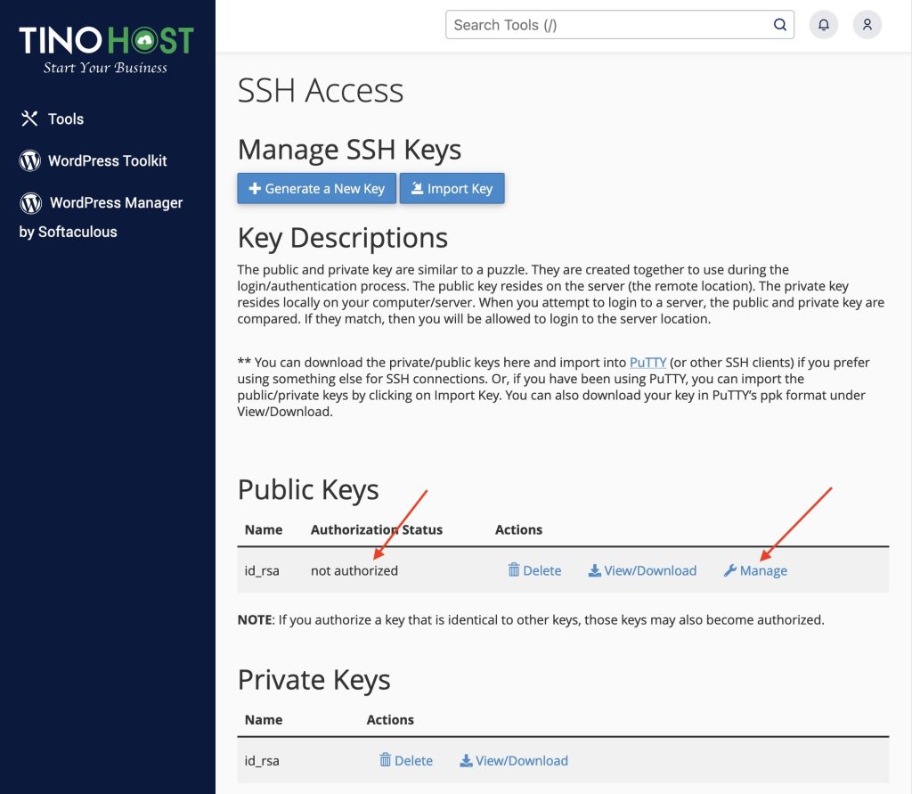Click the Manage SSH Keys heading
912x794 pixels.
click(x=349, y=150)
